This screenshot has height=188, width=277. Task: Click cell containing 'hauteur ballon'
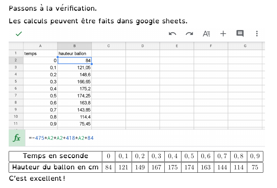point(75,53)
